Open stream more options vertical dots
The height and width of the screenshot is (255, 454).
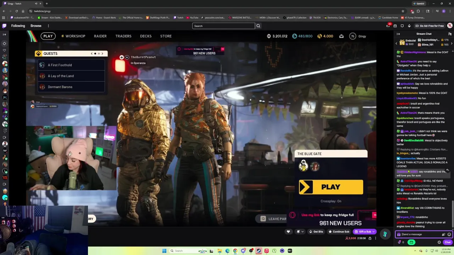point(375,238)
